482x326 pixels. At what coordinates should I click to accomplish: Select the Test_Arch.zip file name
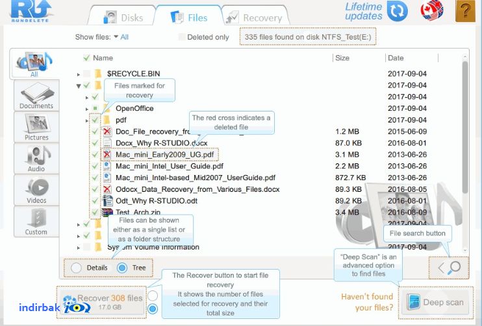(138, 212)
